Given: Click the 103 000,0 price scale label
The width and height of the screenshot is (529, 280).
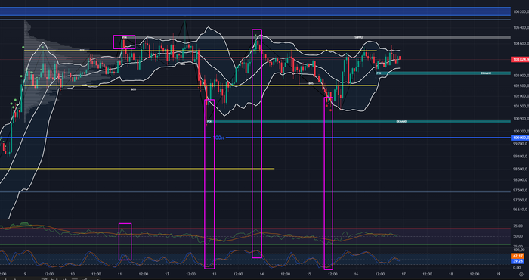Looking at the screenshot, I should point(521,76).
